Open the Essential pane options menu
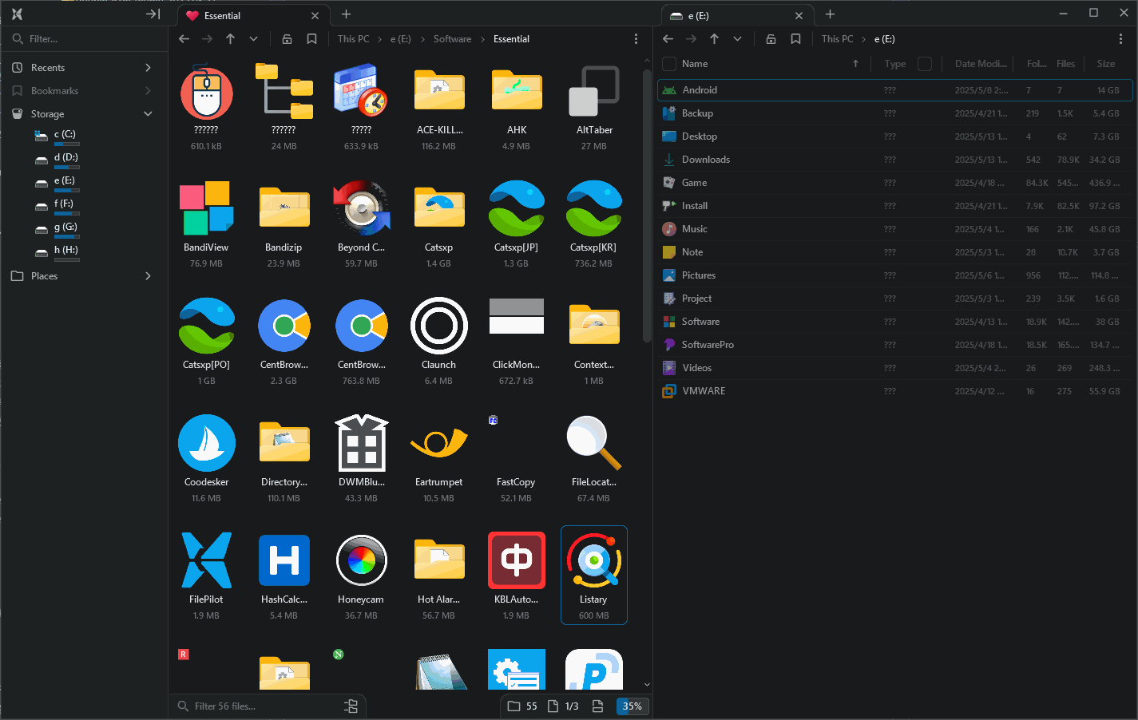This screenshot has width=1138, height=720. click(x=636, y=39)
